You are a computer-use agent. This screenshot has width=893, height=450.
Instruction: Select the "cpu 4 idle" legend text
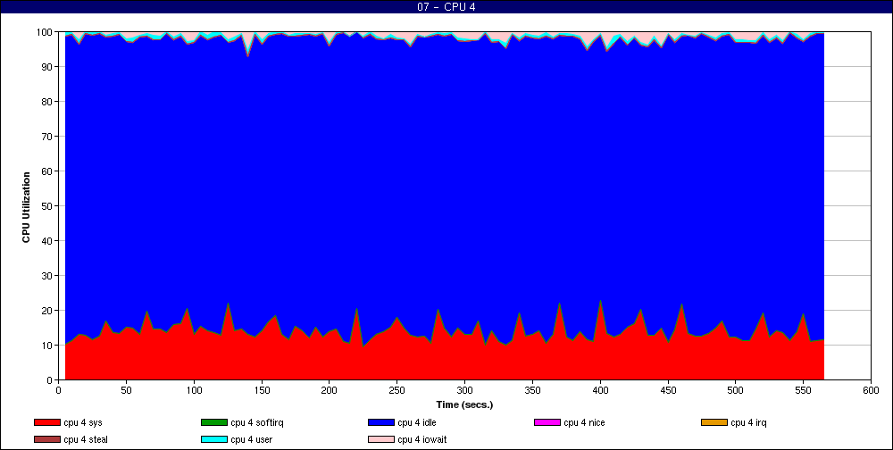click(418, 422)
